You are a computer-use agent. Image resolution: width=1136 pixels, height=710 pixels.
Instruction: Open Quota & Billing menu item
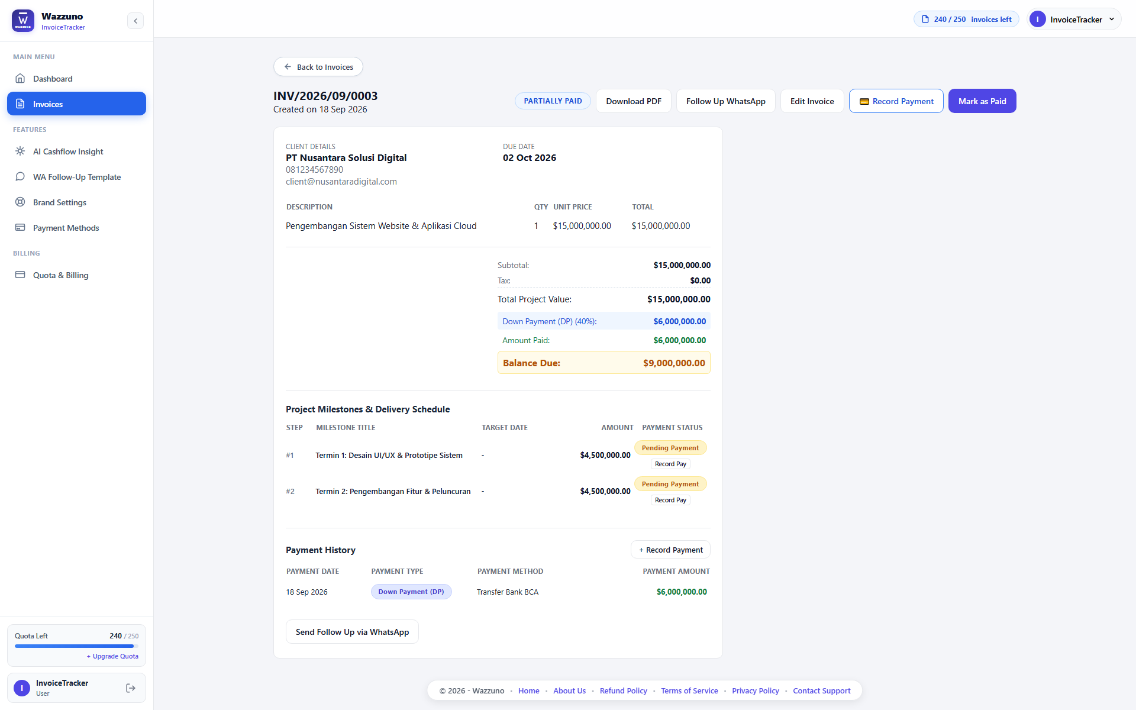click(76, 275)
